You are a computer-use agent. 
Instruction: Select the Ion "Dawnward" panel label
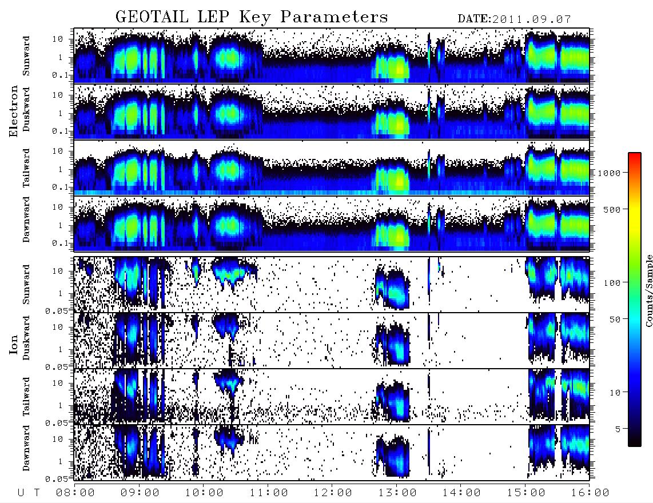coord(26,448)
